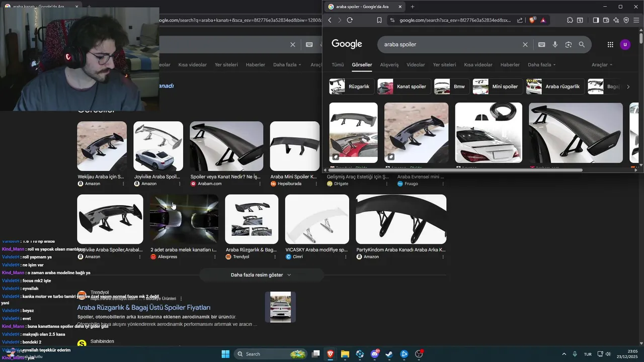Open VICASKY Araba modifiye spoiler thumbnail
644x362 pixels.
[x=317, y=219]
